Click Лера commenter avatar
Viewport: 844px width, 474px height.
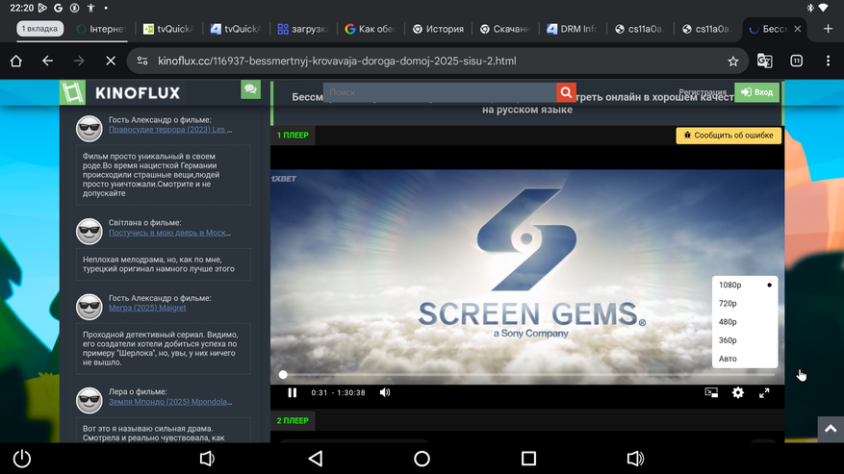(90, 401)
